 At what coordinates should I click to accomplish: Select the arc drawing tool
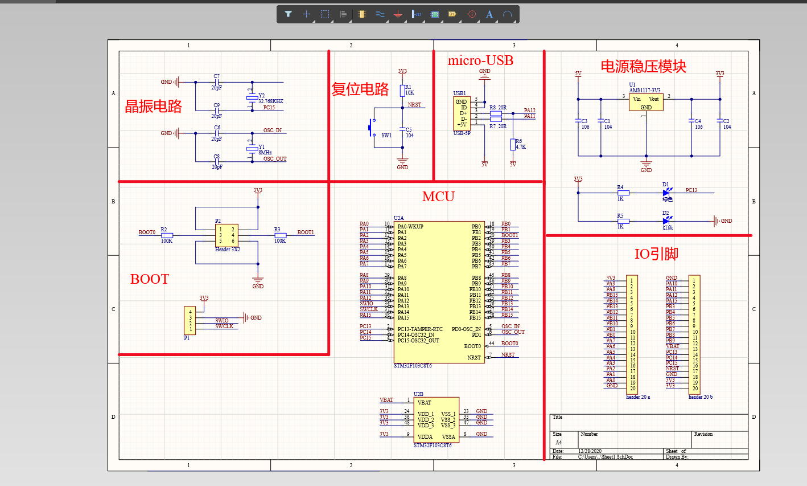click(508, 14)
